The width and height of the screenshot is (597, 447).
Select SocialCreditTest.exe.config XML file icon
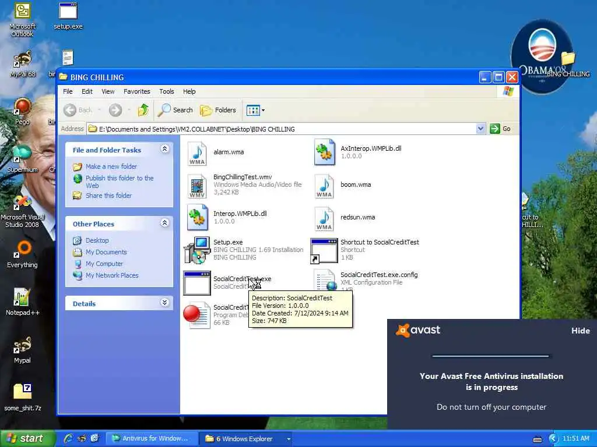coord(325,281)
